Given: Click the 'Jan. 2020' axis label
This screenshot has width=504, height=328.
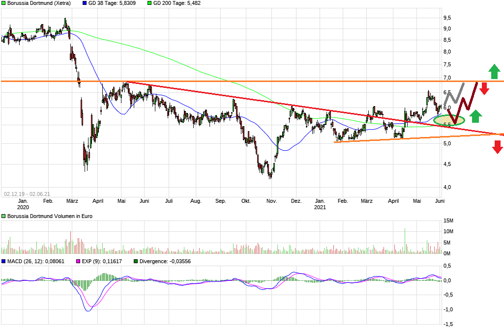Looking at the screenshot, I should 23,204.
